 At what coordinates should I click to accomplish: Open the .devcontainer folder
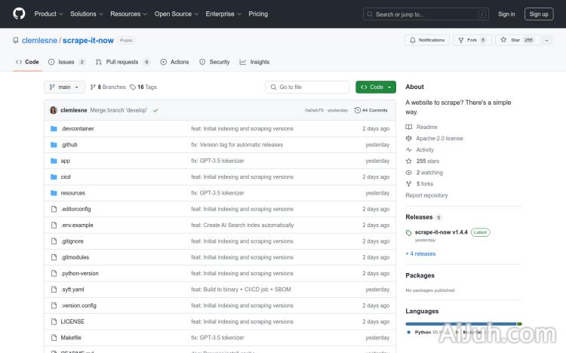[77, 129]
